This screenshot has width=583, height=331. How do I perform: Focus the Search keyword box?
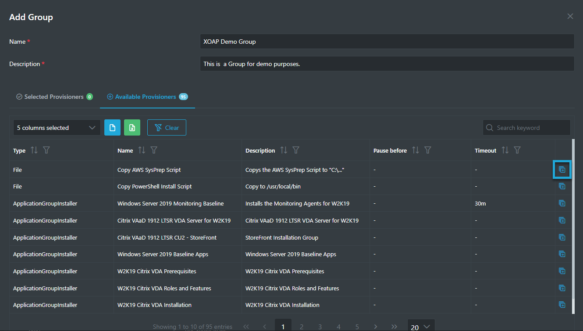click(526, 128)
